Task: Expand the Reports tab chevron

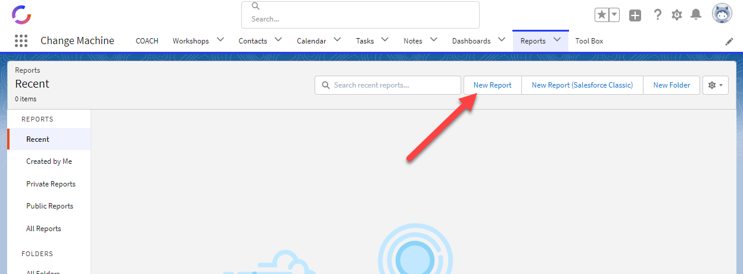Action: (x=557, y=40)
